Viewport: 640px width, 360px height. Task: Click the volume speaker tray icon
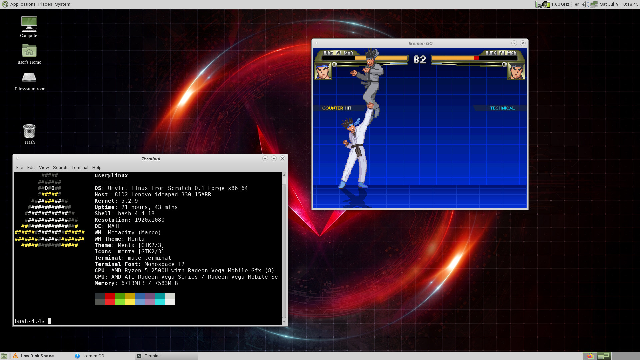585,4
